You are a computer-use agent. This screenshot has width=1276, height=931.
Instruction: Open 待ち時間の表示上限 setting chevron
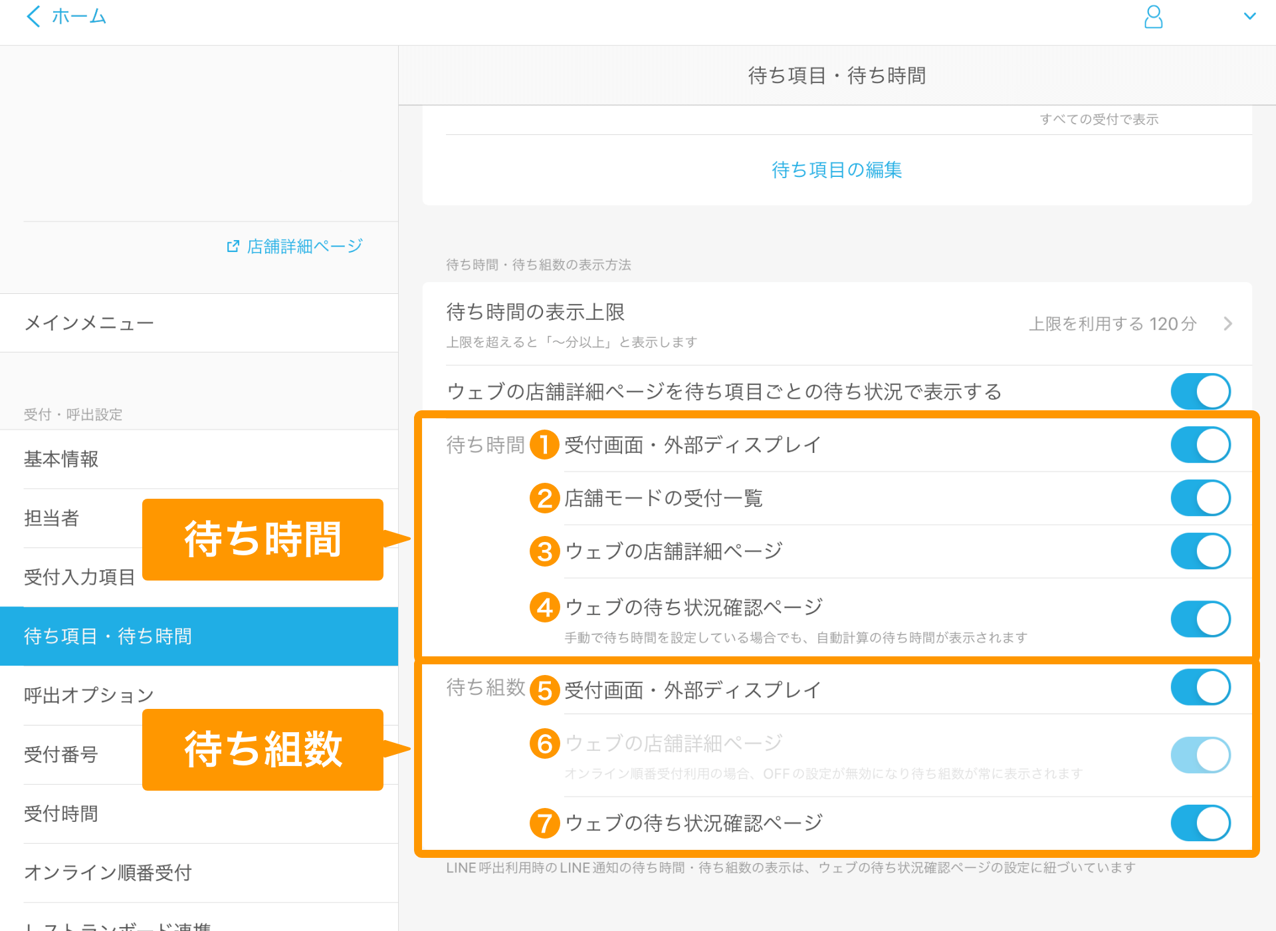1227,324
